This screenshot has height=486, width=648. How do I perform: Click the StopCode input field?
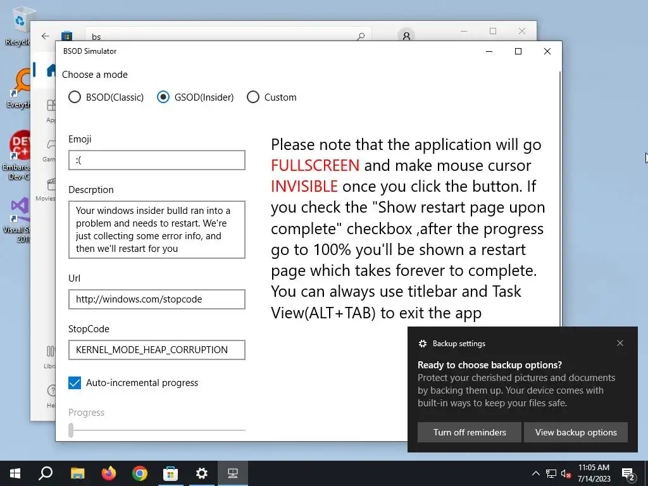point(157,349)
